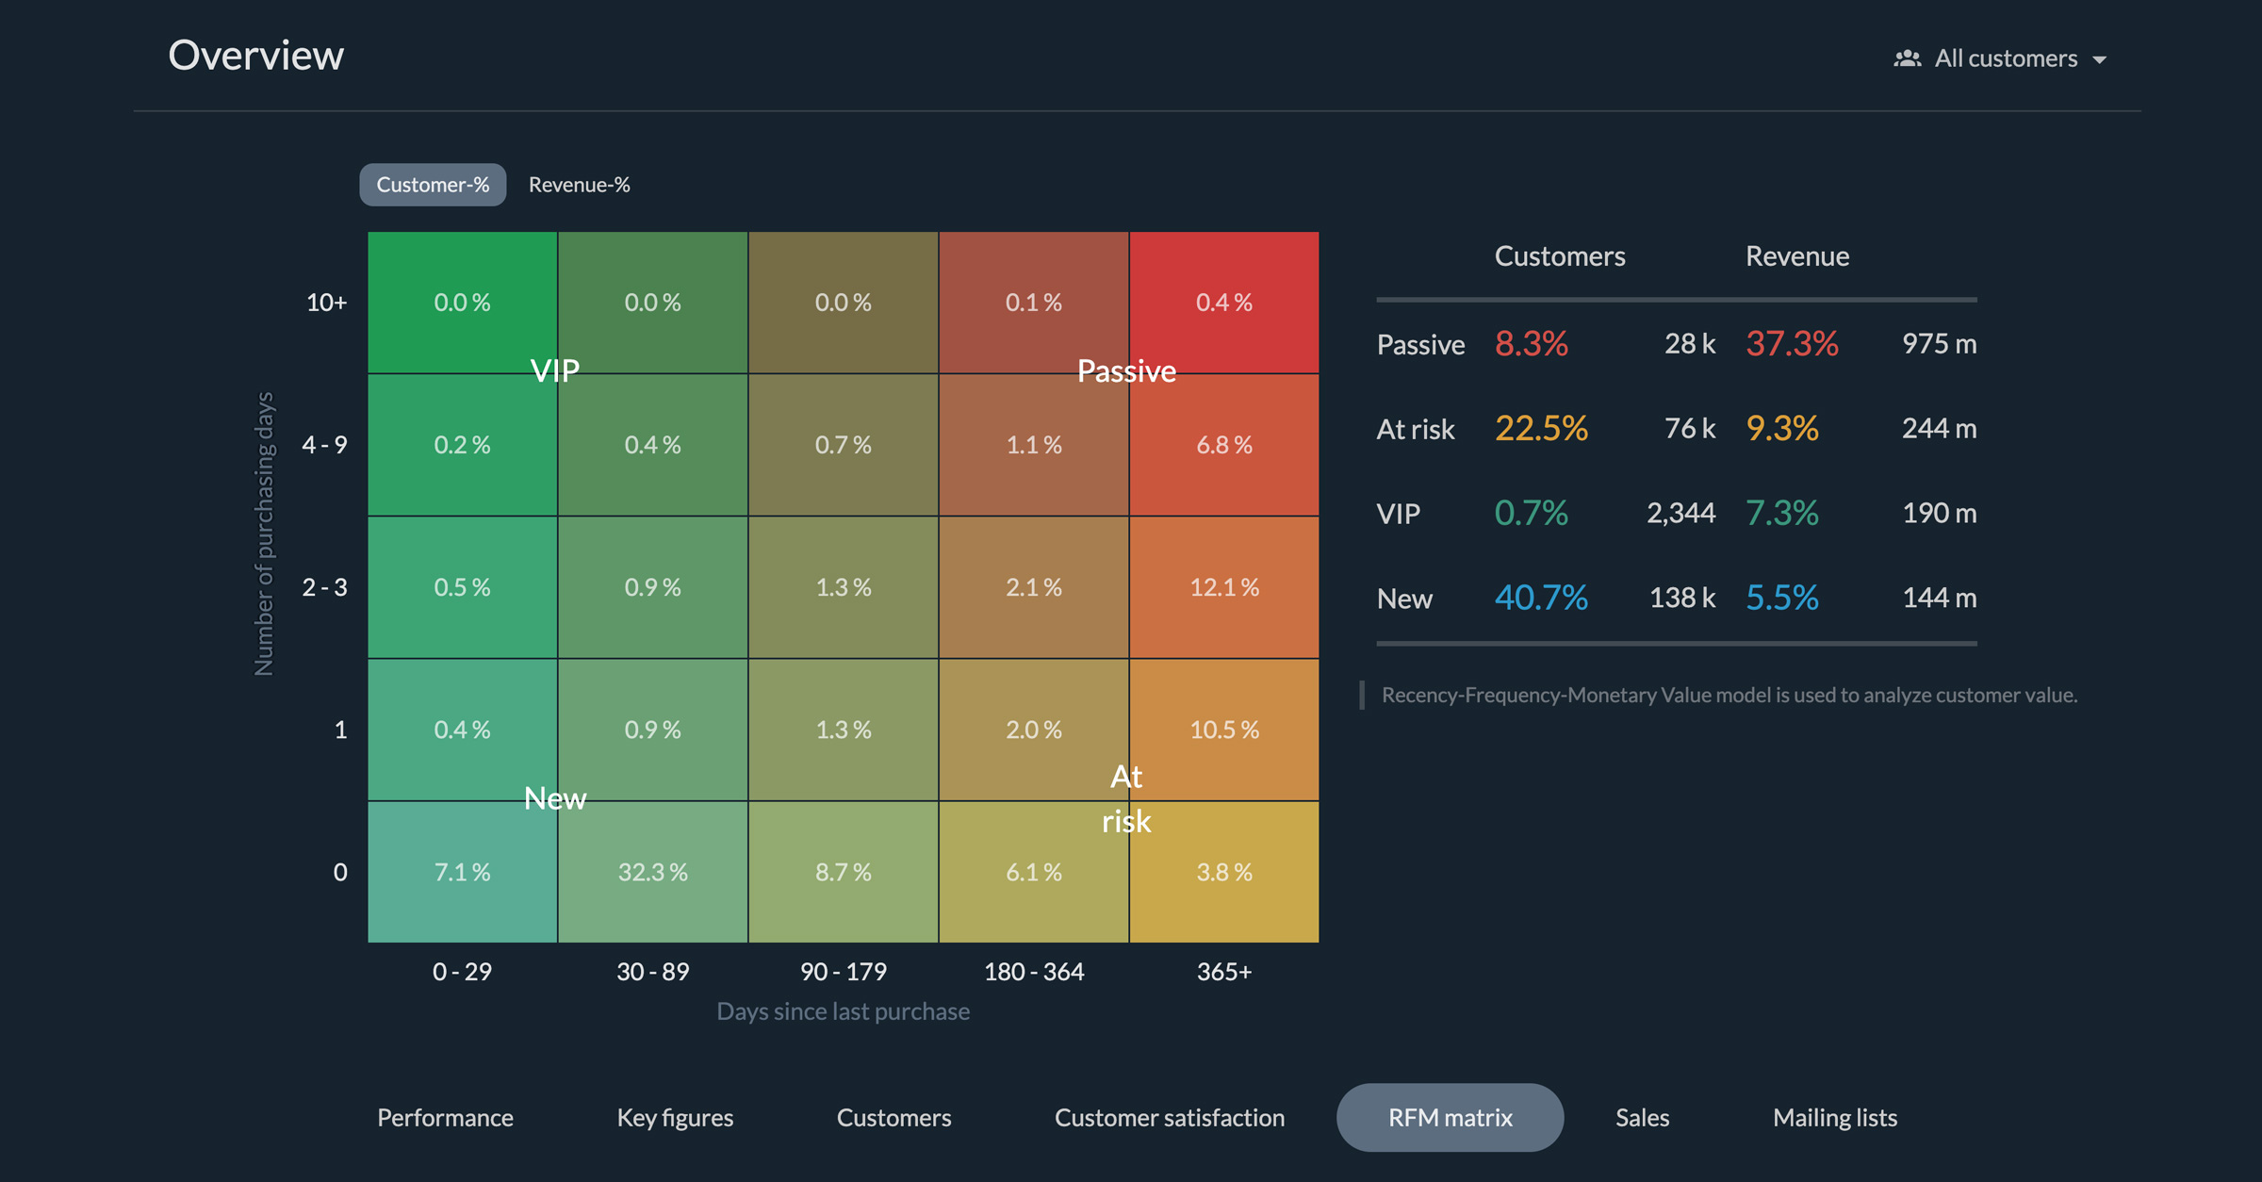Click the 32.3% heatmap cell

653,872
